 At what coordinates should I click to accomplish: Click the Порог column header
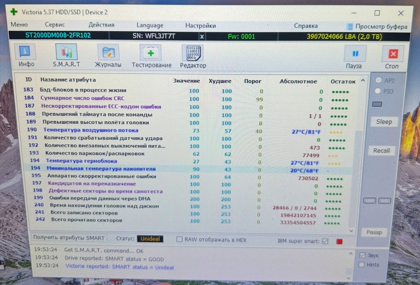(x=252, y=81)
